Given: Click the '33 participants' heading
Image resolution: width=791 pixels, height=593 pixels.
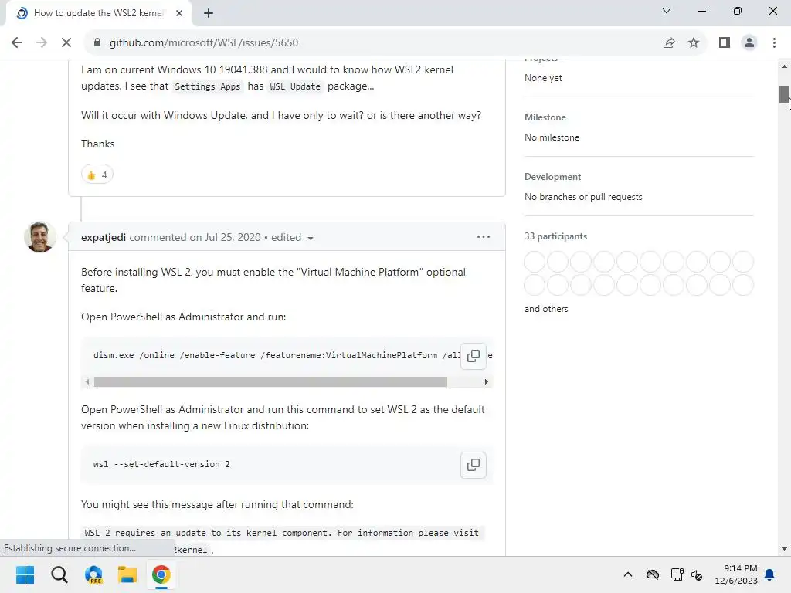Looking at the screenshot, I should pyautogui.click(x=555, y=236).
